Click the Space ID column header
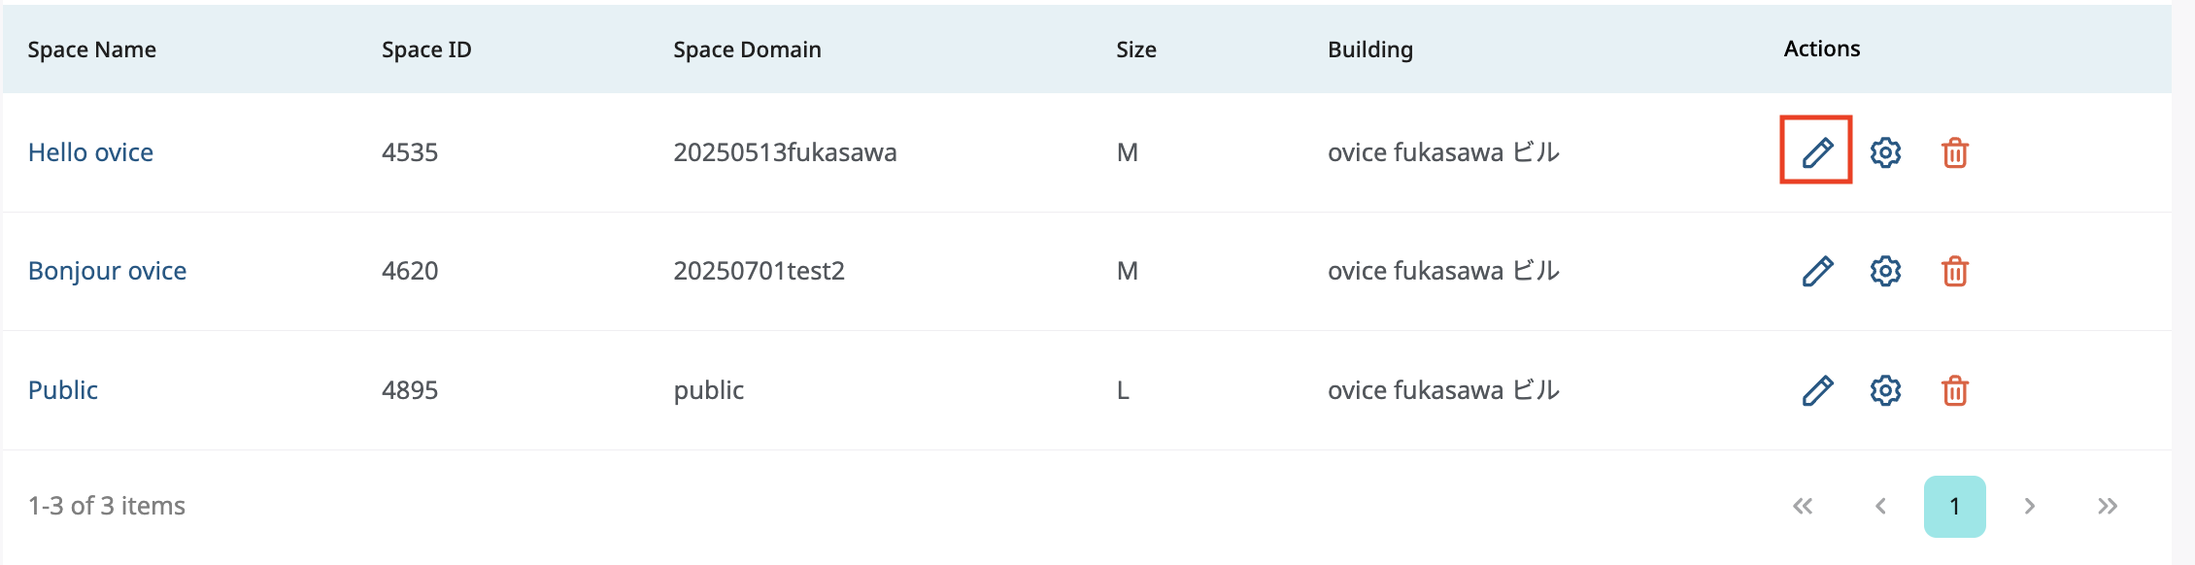This screenshot has height=565, width=2195. click(426, 50)
